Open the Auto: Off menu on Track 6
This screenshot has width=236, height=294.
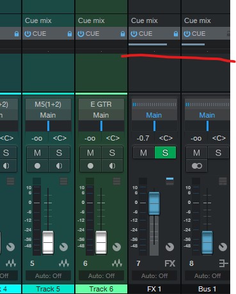point(101,276)
